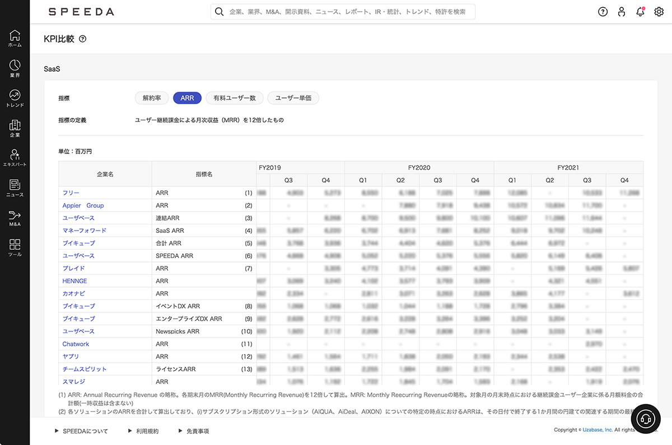672x445 pixels.
Task: Open the settings gear icon
Action: coord(659,12)
